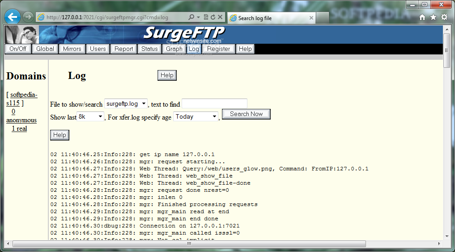Screen dimensions: 455x252
Task: Click the search magnifier in address bar
Action: pos(191,17)
